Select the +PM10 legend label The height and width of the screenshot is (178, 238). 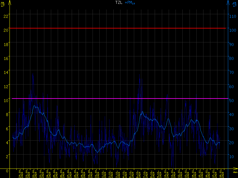(x=130, y=3)
